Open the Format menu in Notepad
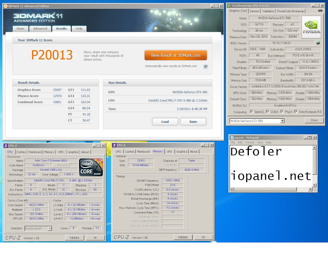This screenshot has height=253, width=328. tap(250, 142)
